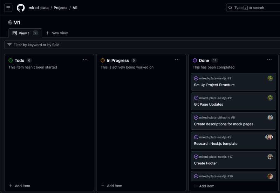Click the orange In Progress status circle

click(103, 60)
